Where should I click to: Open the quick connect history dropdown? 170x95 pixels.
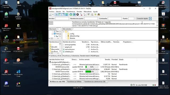click(150, 18)
